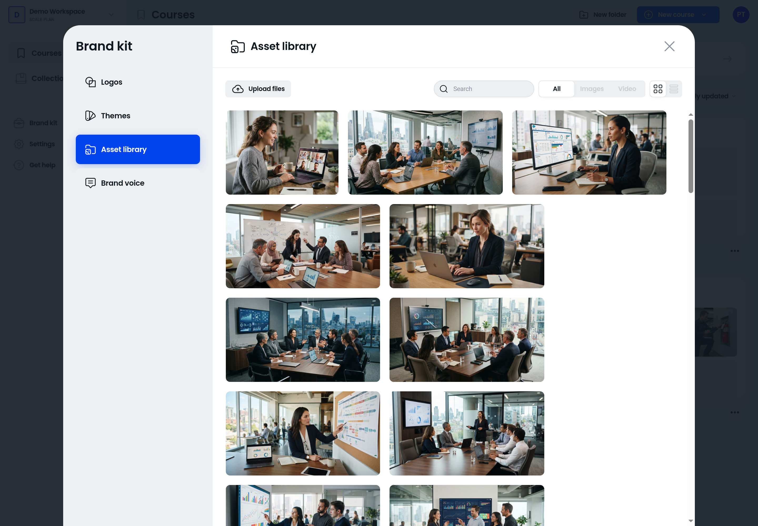
Task: Open the PT user avatar menu
Action: coord(741,14)
